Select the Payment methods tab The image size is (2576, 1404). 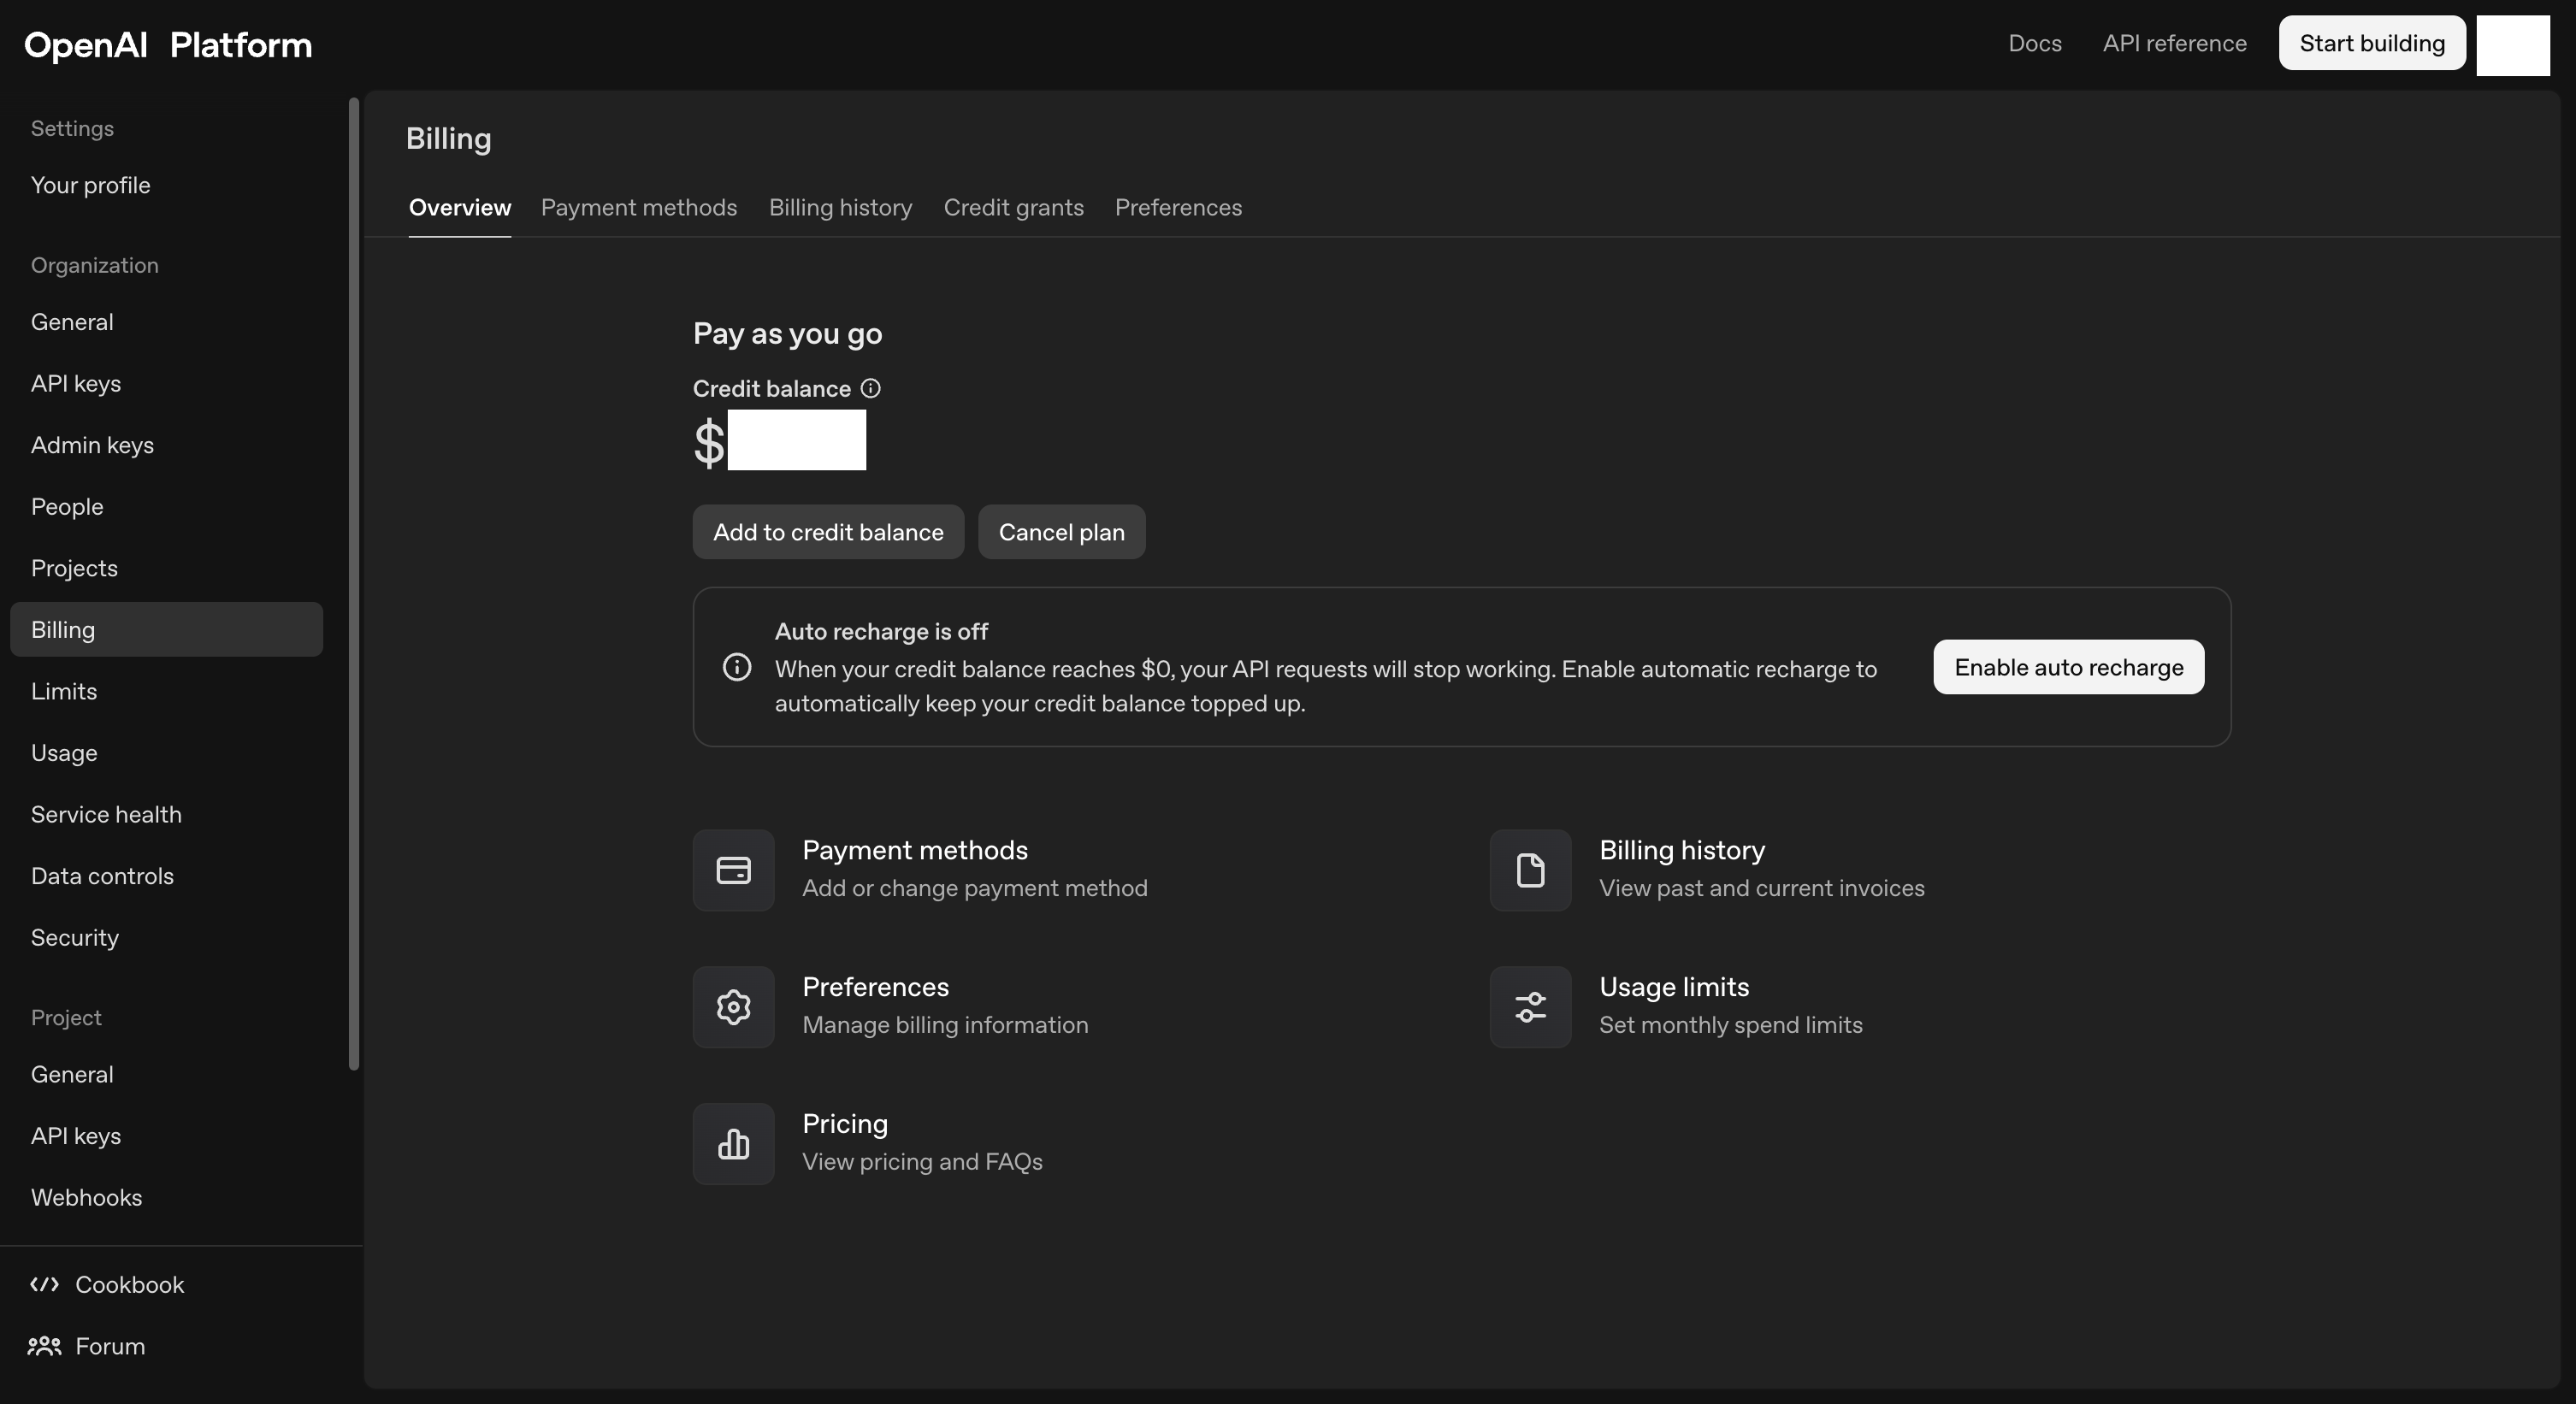(x=638, y=207)
